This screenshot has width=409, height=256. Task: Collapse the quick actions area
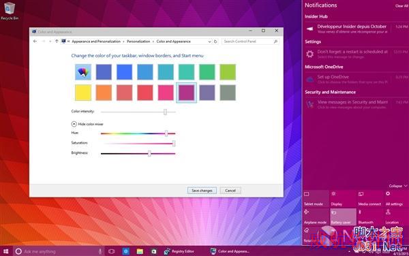[398, 186]
